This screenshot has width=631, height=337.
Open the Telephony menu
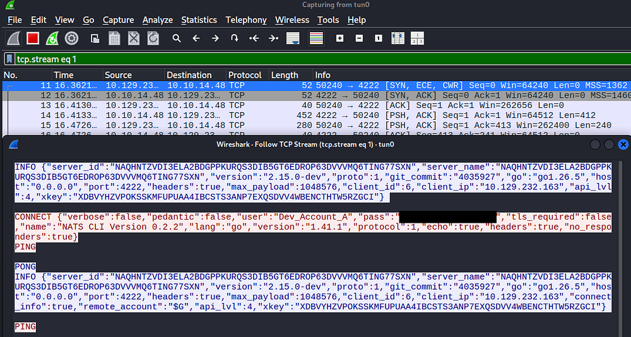coord(246,20)
